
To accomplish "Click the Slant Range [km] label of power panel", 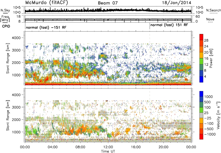I will [8, 58].
